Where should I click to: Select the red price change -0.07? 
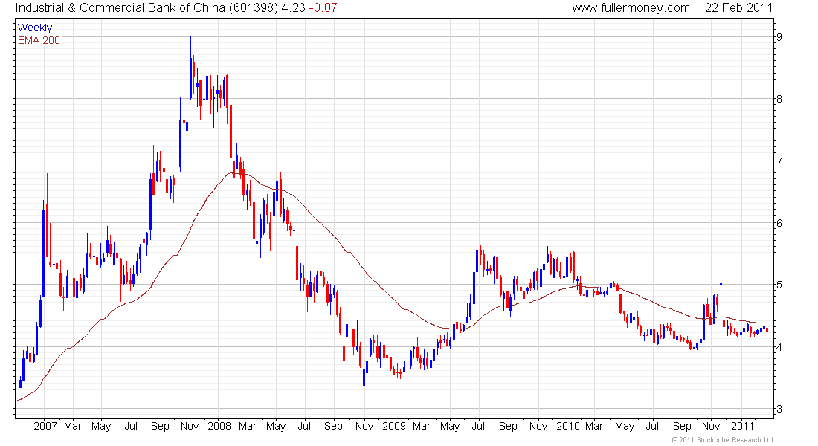point(323,8)
